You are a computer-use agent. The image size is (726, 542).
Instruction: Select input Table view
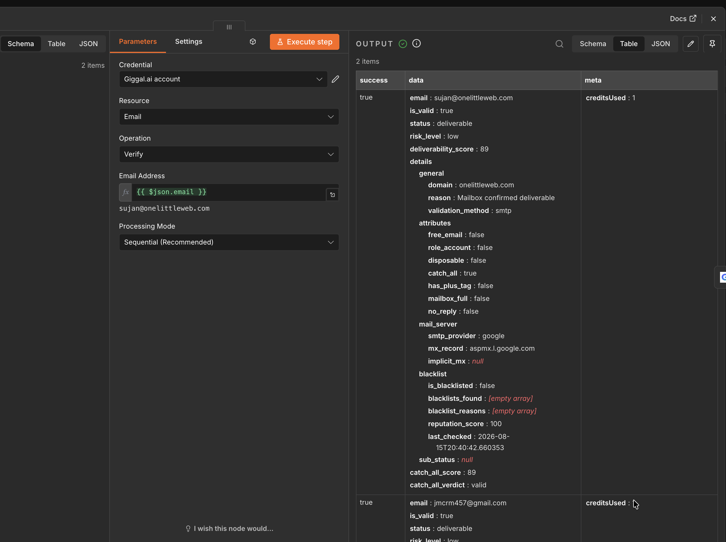(x=56, y=44)
